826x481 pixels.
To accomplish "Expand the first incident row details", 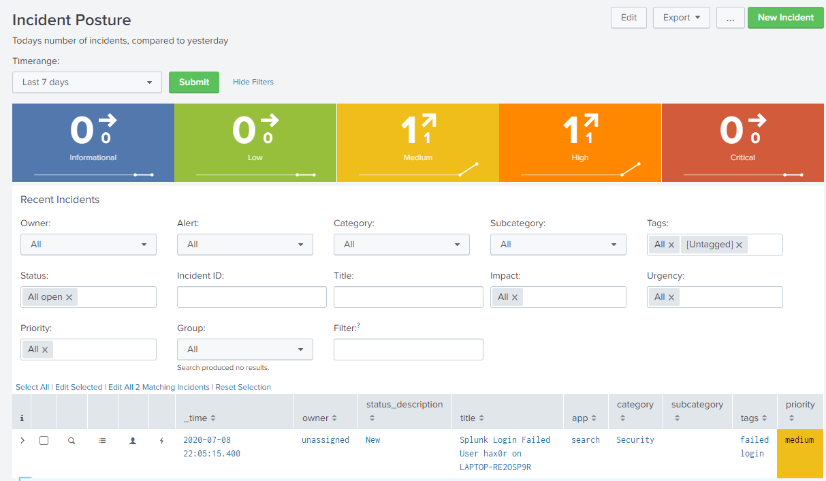I will [22, 441].
